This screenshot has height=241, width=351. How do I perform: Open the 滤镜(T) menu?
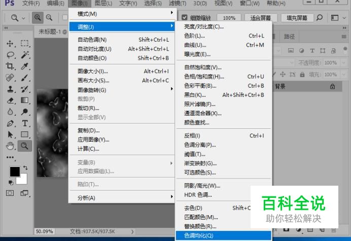coord(178,4)
